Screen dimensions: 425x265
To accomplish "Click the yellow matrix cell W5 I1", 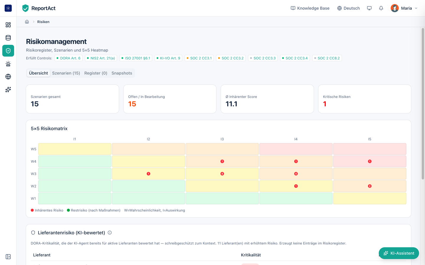I will point(75,149).
